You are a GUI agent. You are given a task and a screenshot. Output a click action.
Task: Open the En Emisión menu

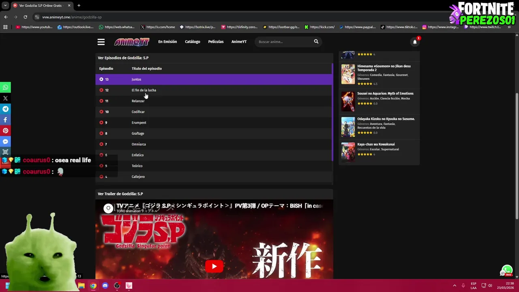click(x=167, y=42)
